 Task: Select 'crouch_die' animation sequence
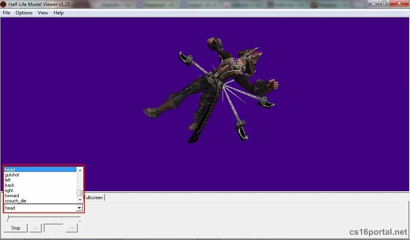click(x=40, y=201)
